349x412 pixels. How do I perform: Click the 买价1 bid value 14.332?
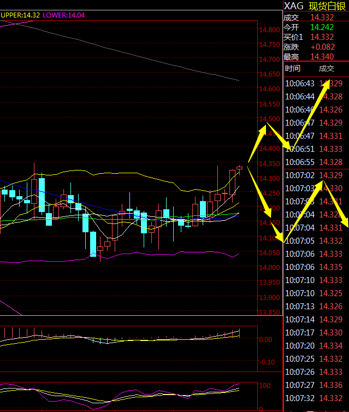point(322,37)
